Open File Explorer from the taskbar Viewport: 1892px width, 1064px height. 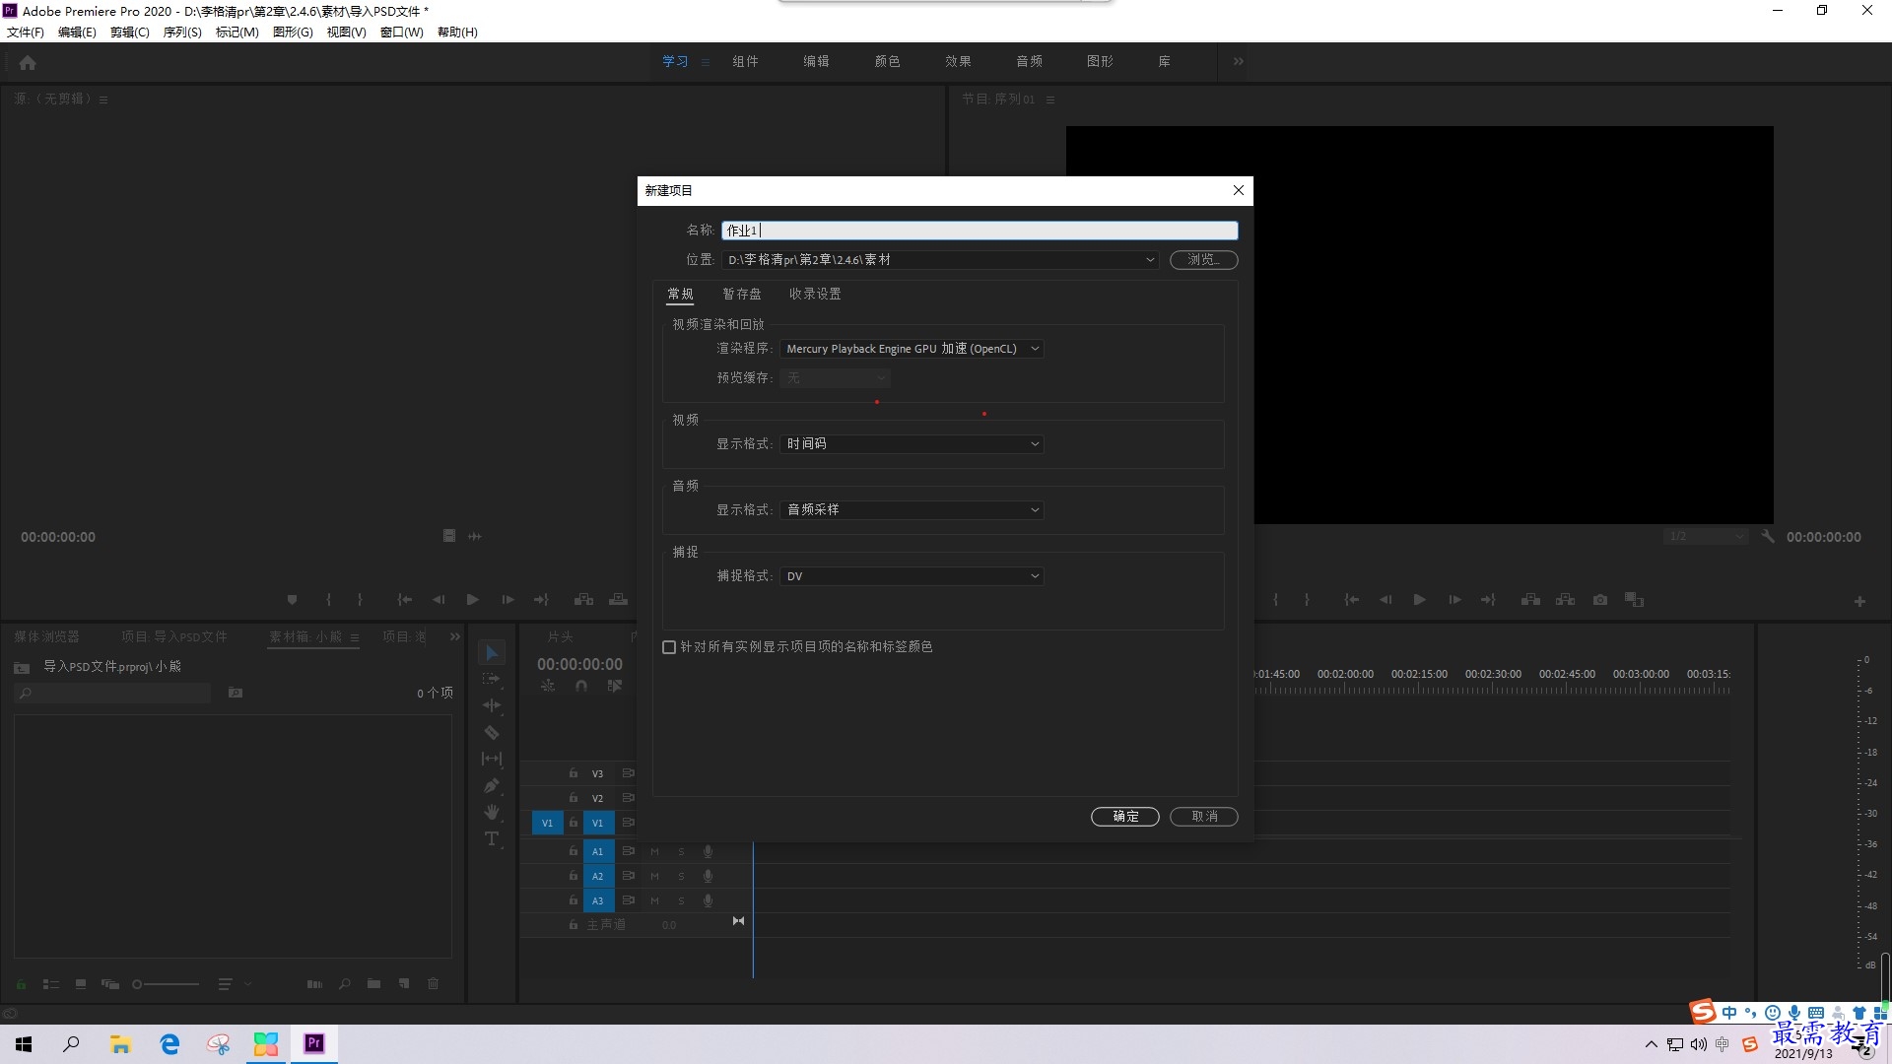click(120, 1044)
